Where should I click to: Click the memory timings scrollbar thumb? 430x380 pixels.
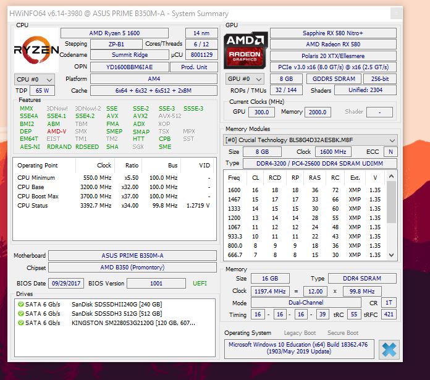(391, 202)
